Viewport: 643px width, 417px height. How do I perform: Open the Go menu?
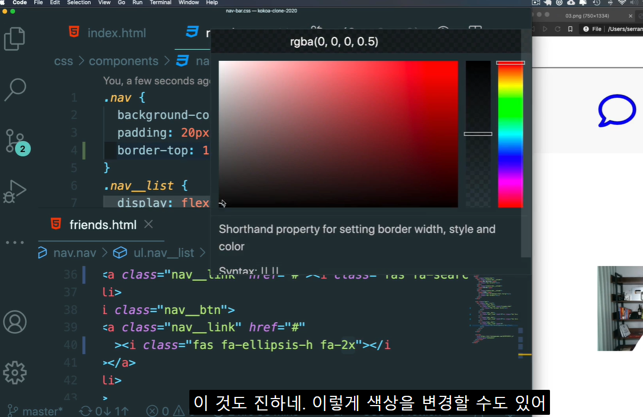pos(121,3)
